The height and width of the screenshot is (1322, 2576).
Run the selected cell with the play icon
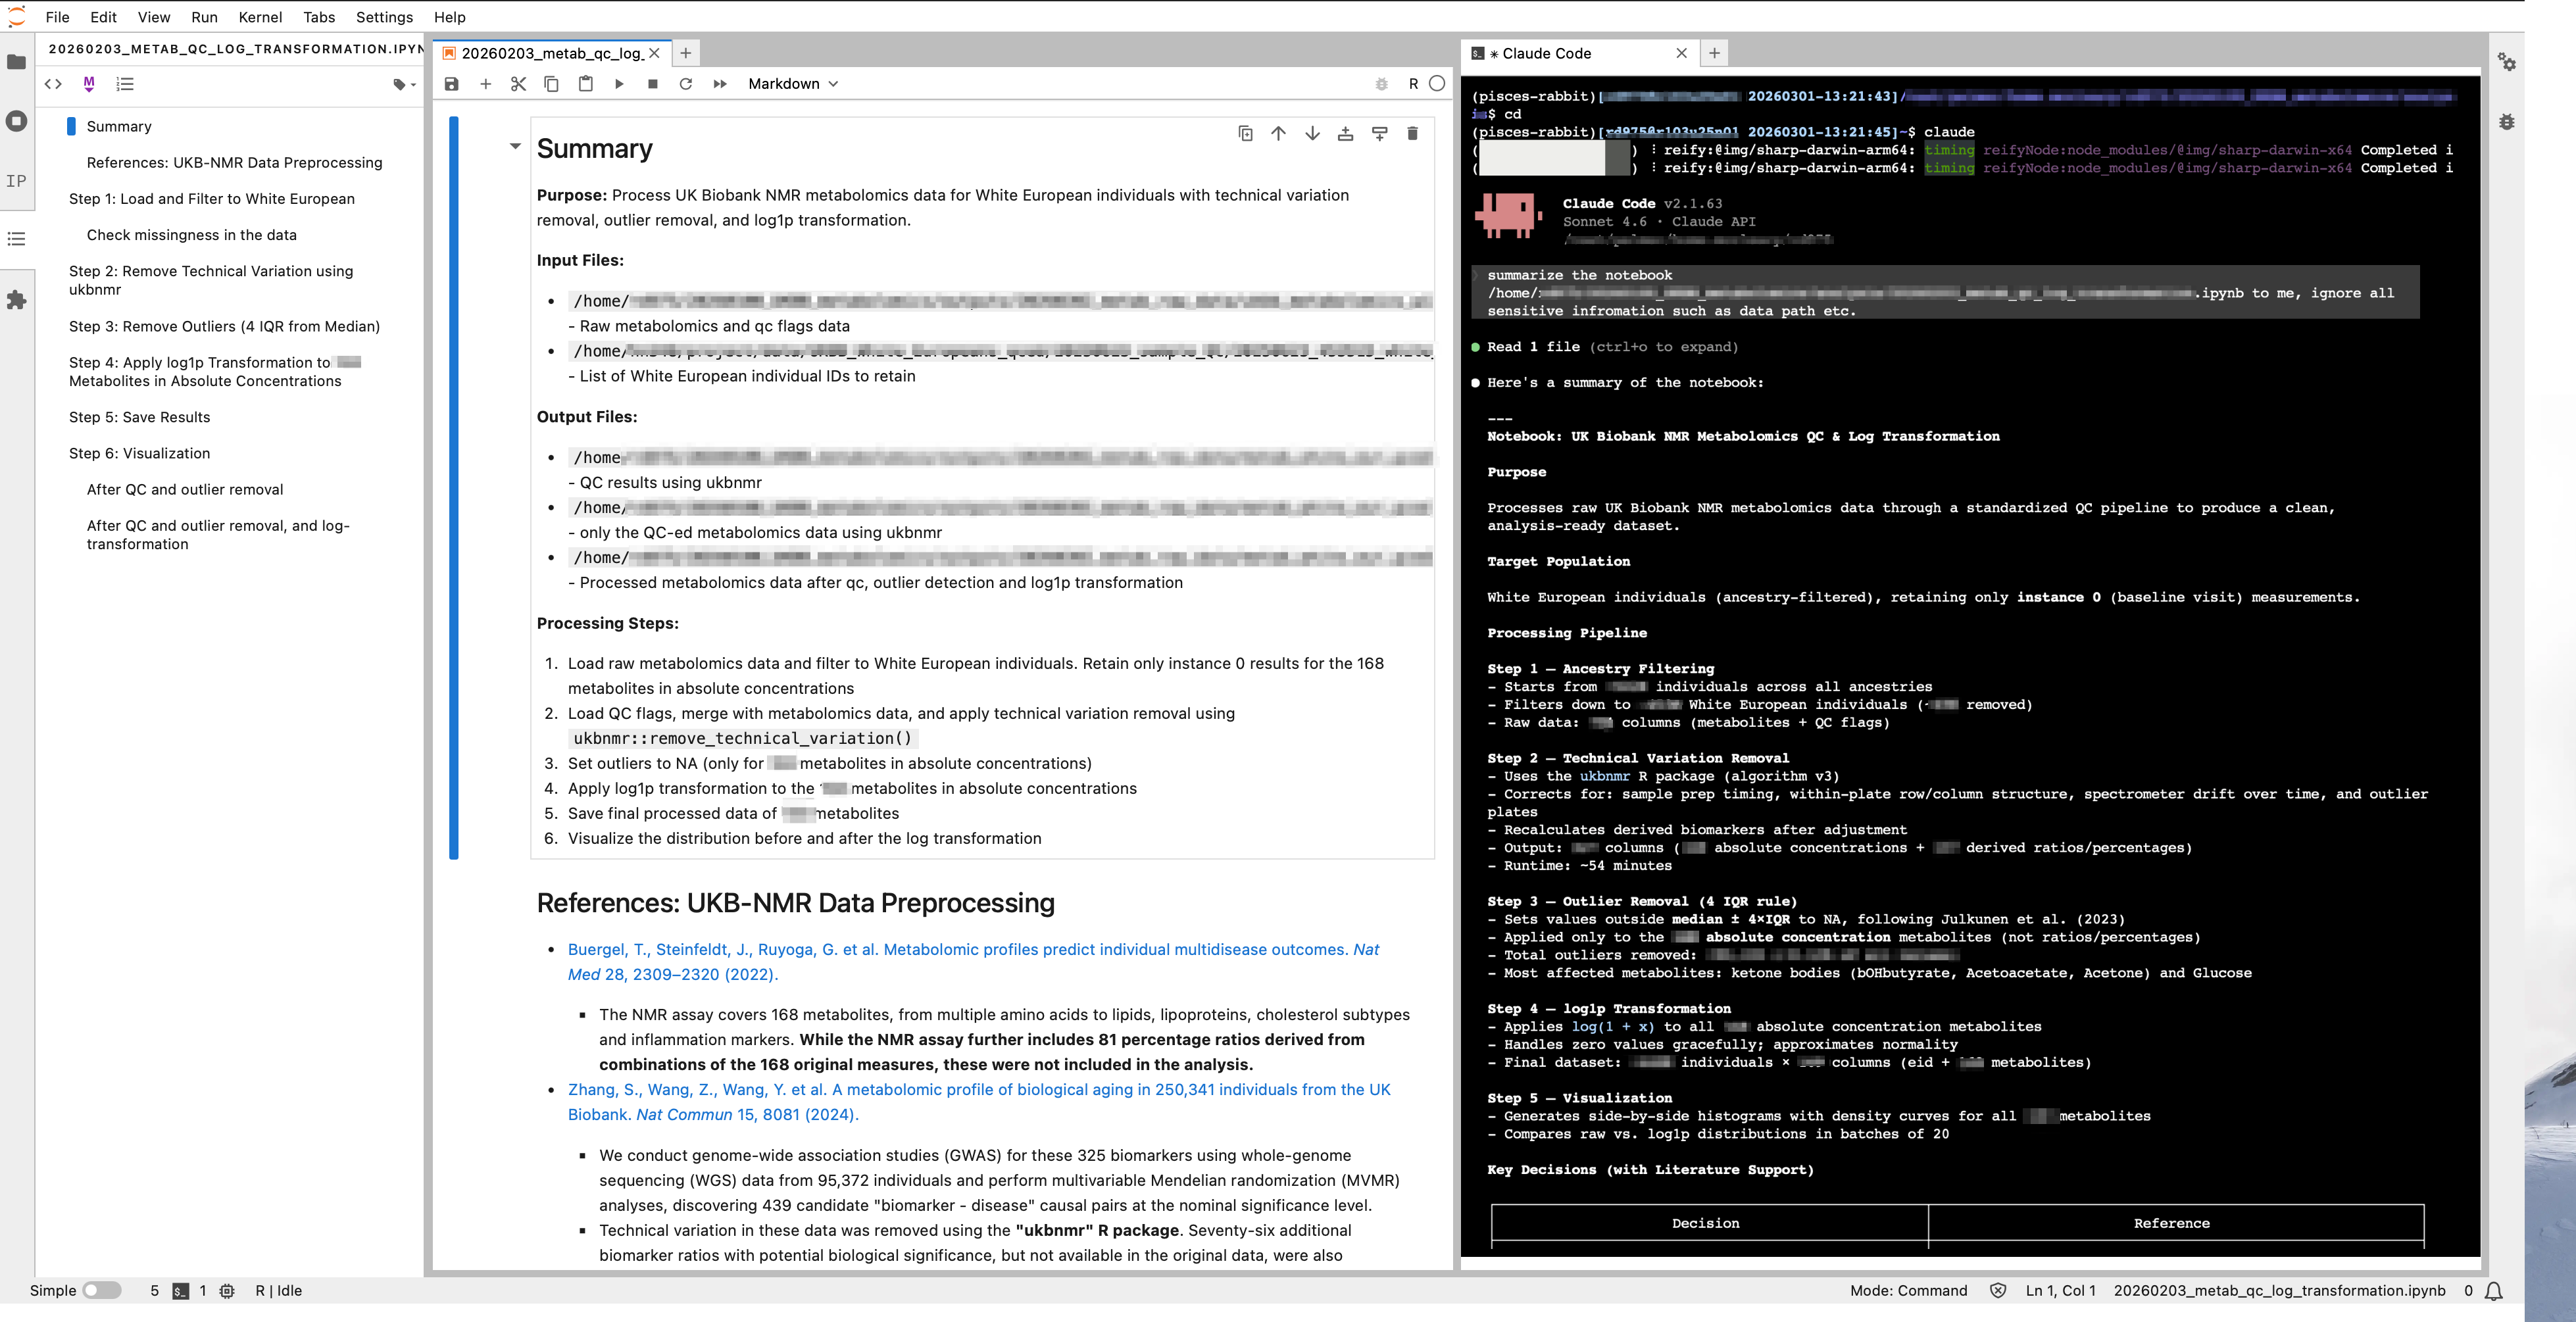pyautogui.click(x=619, y=84)
